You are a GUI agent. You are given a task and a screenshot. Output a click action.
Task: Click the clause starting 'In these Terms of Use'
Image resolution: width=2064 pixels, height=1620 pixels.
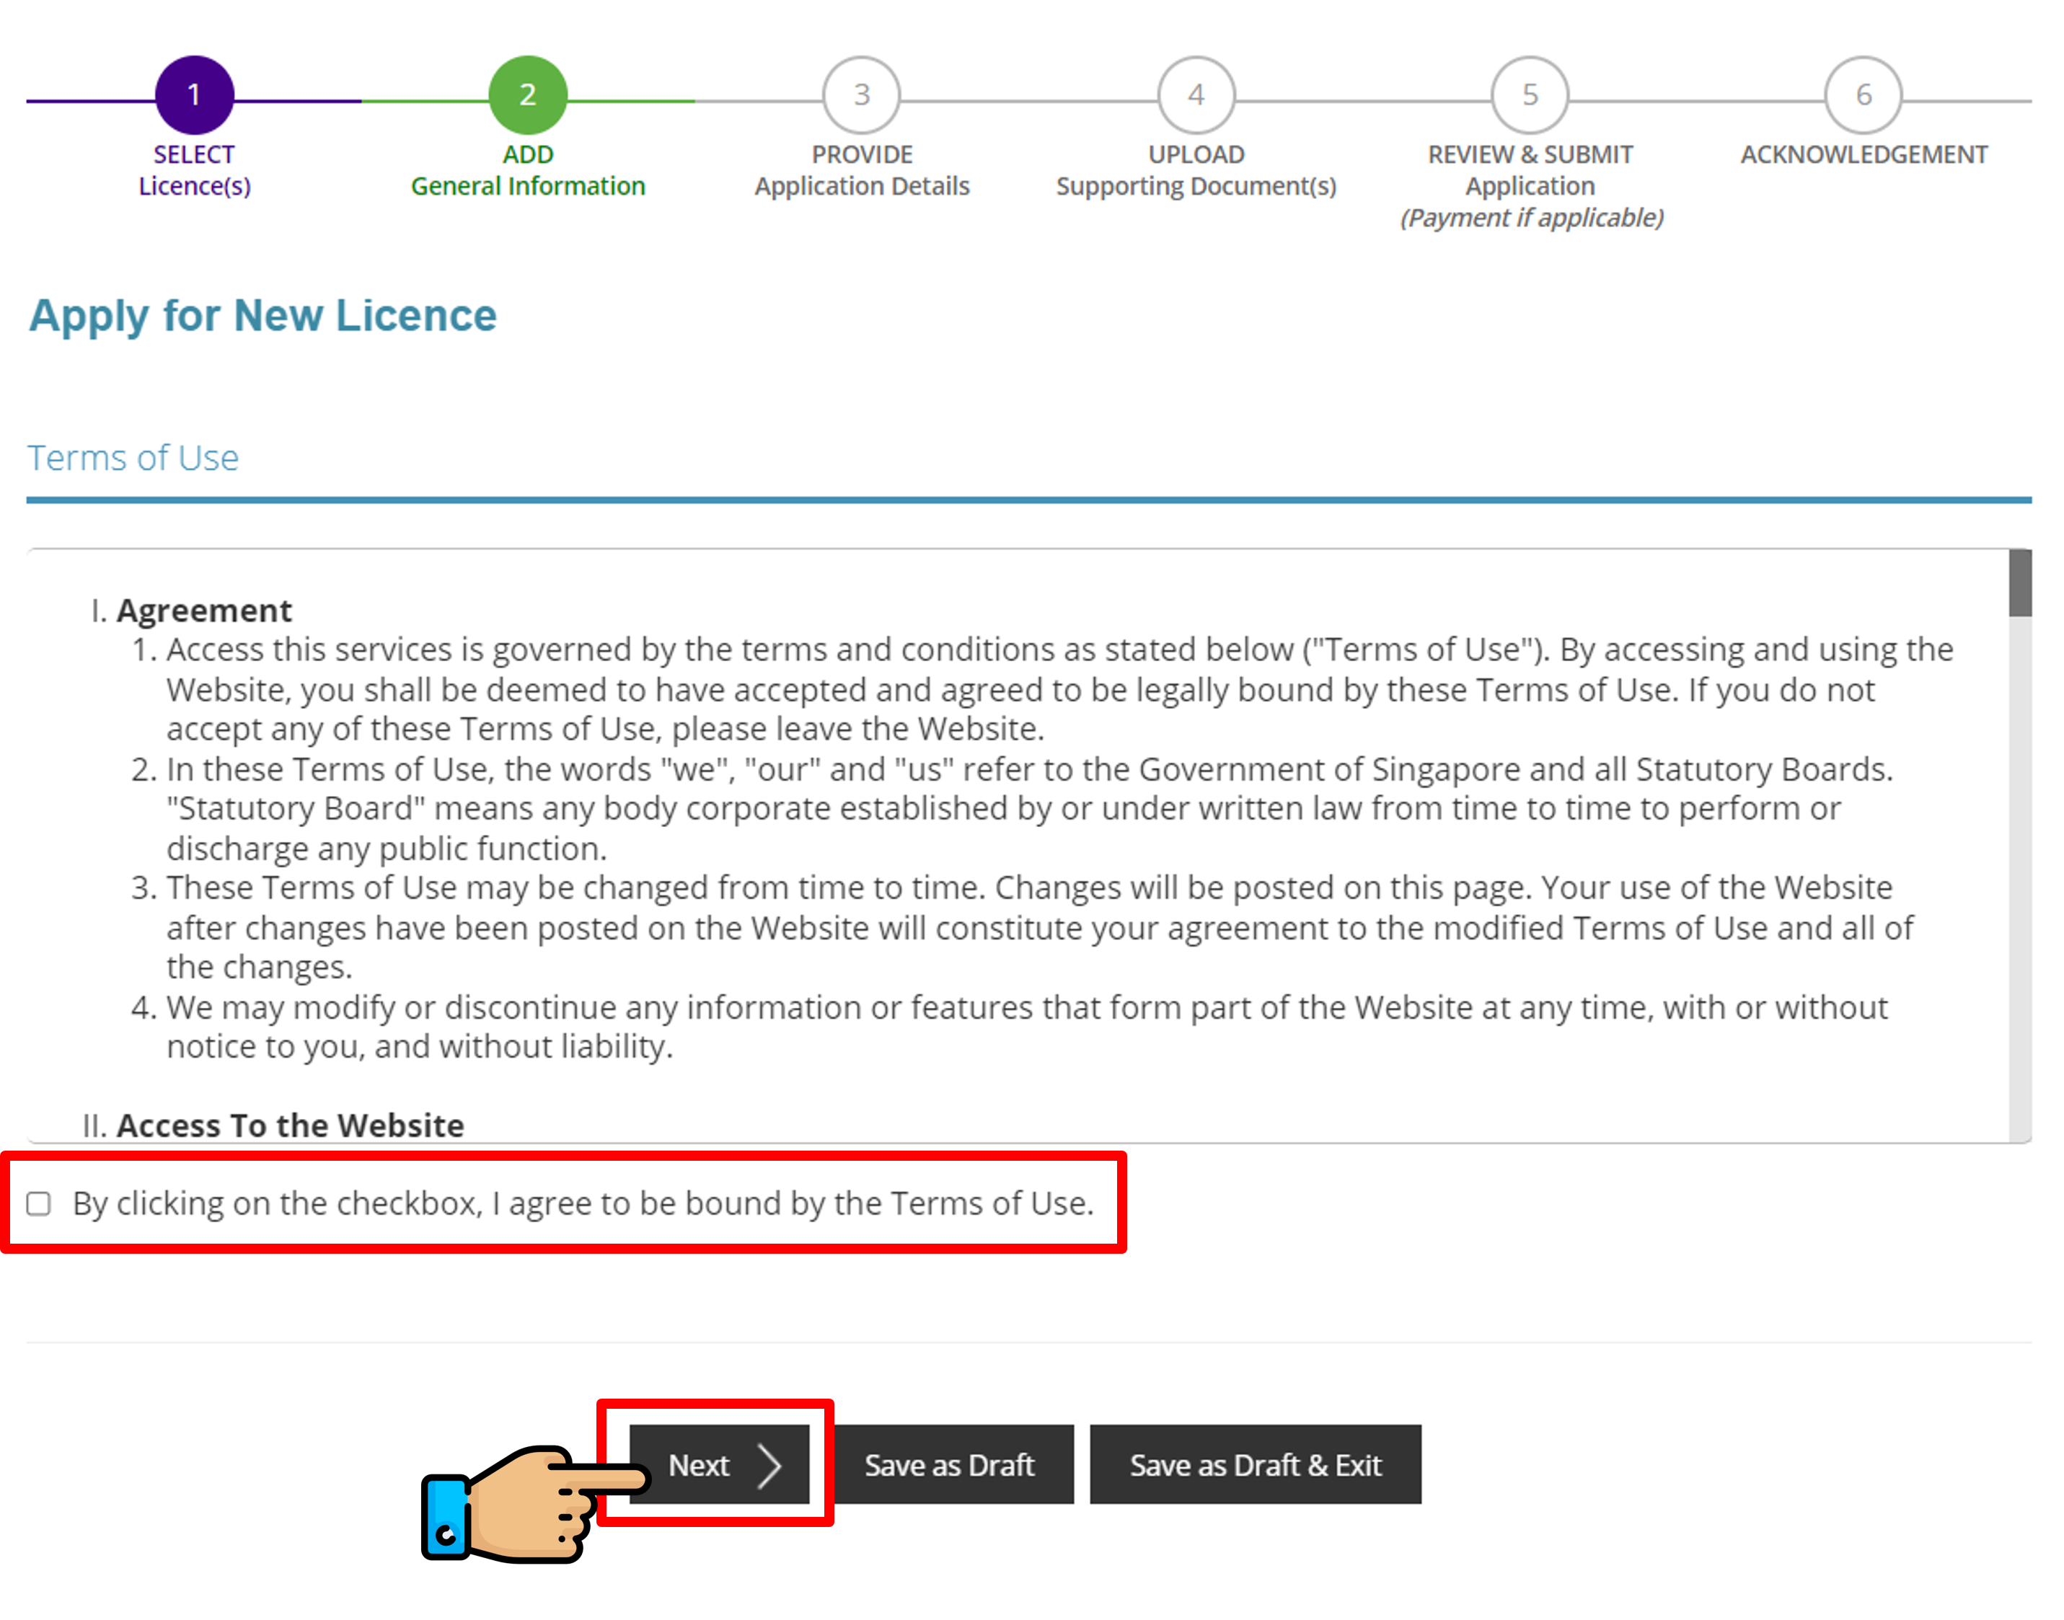[1029, 809]
